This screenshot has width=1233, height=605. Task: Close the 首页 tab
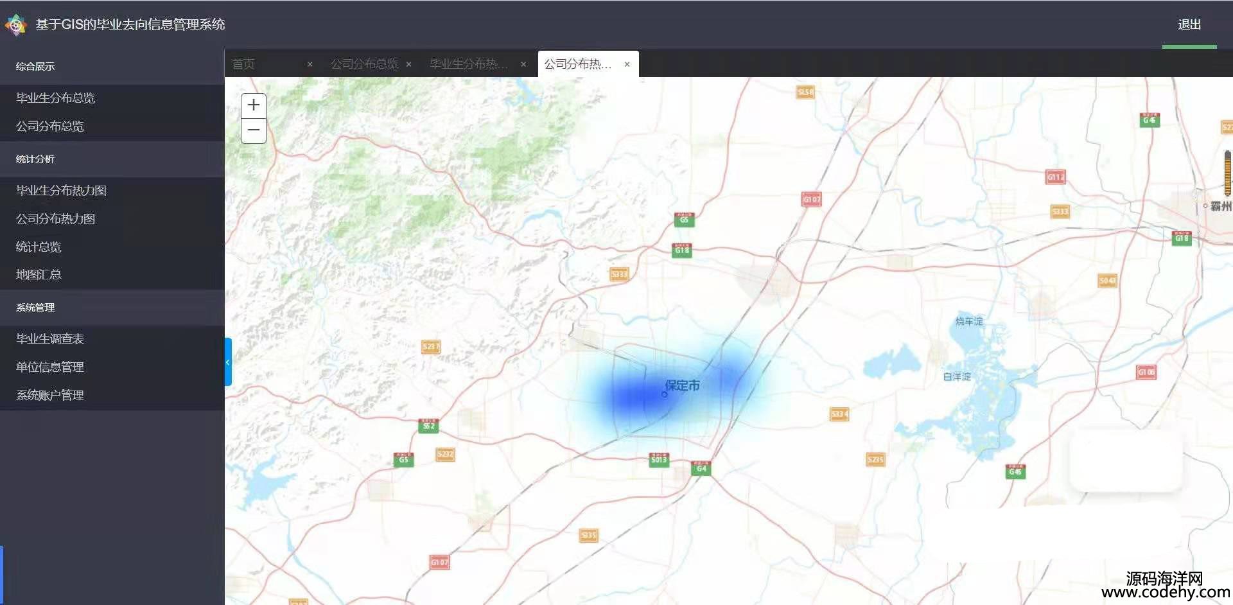tap(310, 64)
